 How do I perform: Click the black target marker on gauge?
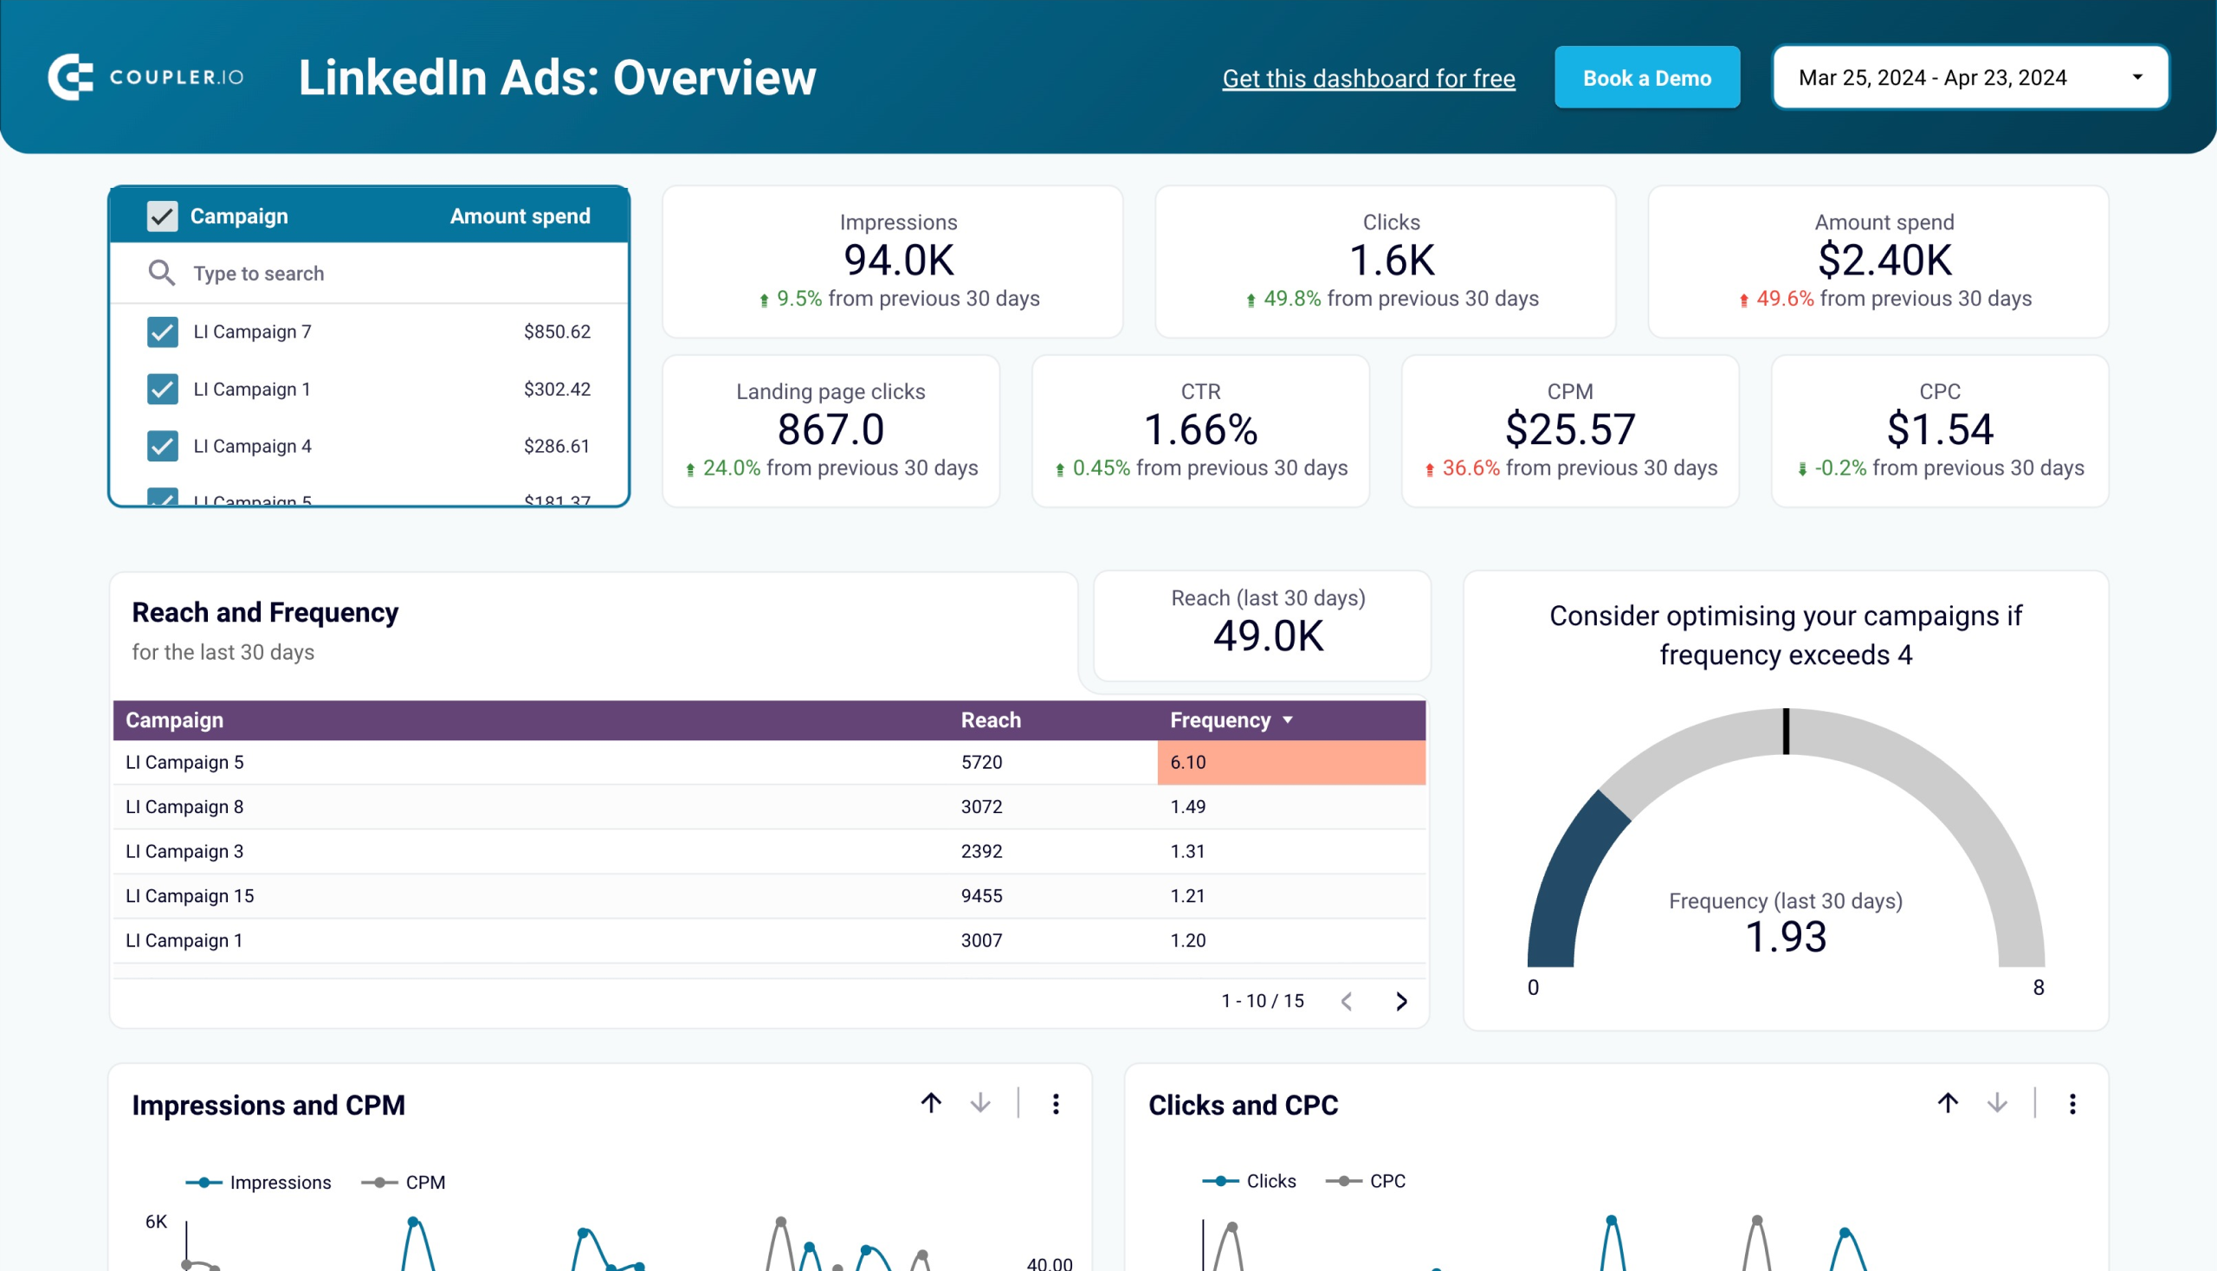point(1786,731)
